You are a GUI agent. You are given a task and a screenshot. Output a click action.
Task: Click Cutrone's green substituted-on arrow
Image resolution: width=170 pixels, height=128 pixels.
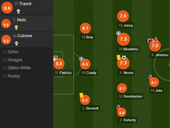point(16,43)
